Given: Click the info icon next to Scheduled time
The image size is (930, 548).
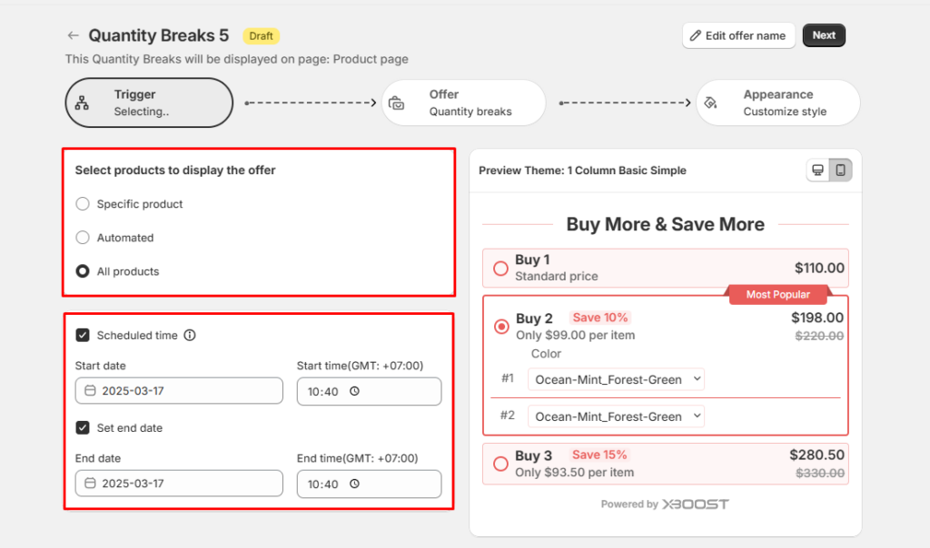Looking at the screenshot, I should (189, 335).
